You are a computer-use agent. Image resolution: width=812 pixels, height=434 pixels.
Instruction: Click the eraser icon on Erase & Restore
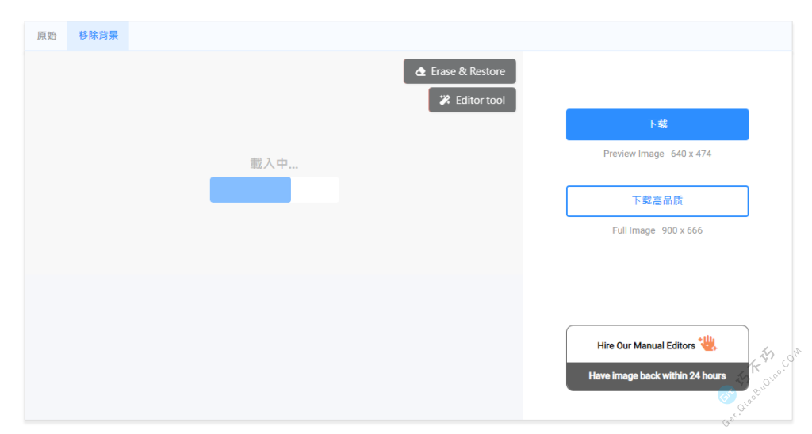tap(420, 72)
